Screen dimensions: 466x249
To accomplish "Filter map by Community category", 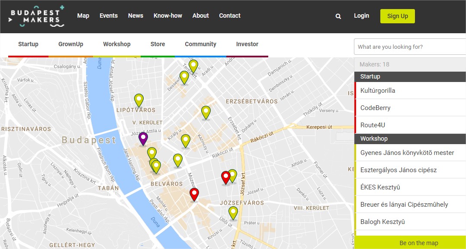I will 201,44.
